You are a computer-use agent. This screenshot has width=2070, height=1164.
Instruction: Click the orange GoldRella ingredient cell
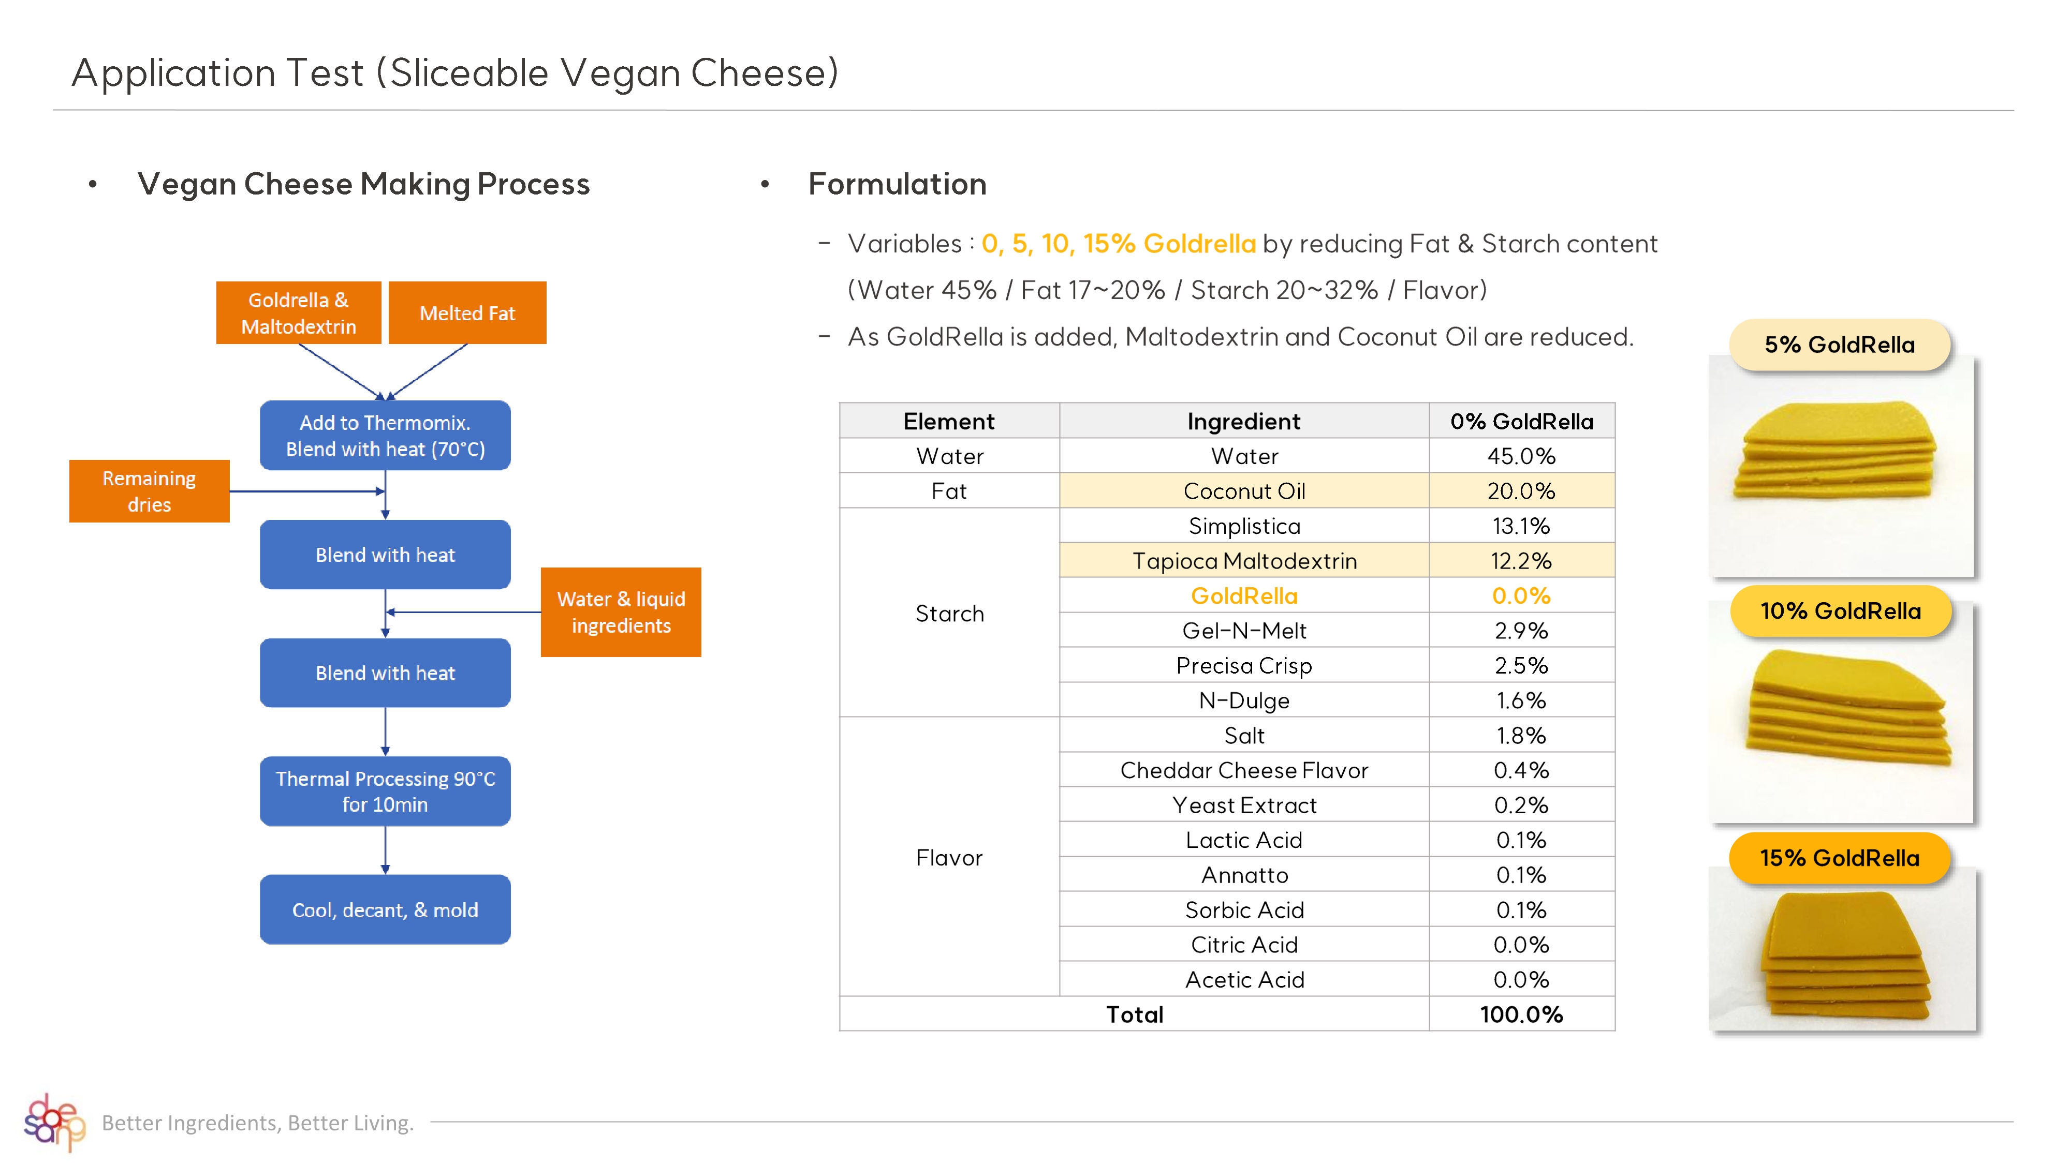coord(1244,595)
